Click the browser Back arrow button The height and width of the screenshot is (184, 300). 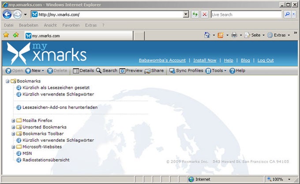7,15
